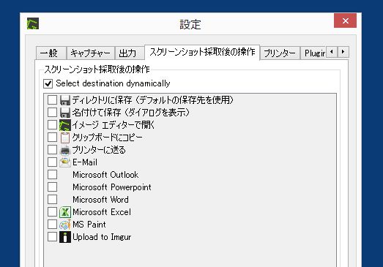Click the Excel icon in the list

click(x=65, y=212)
